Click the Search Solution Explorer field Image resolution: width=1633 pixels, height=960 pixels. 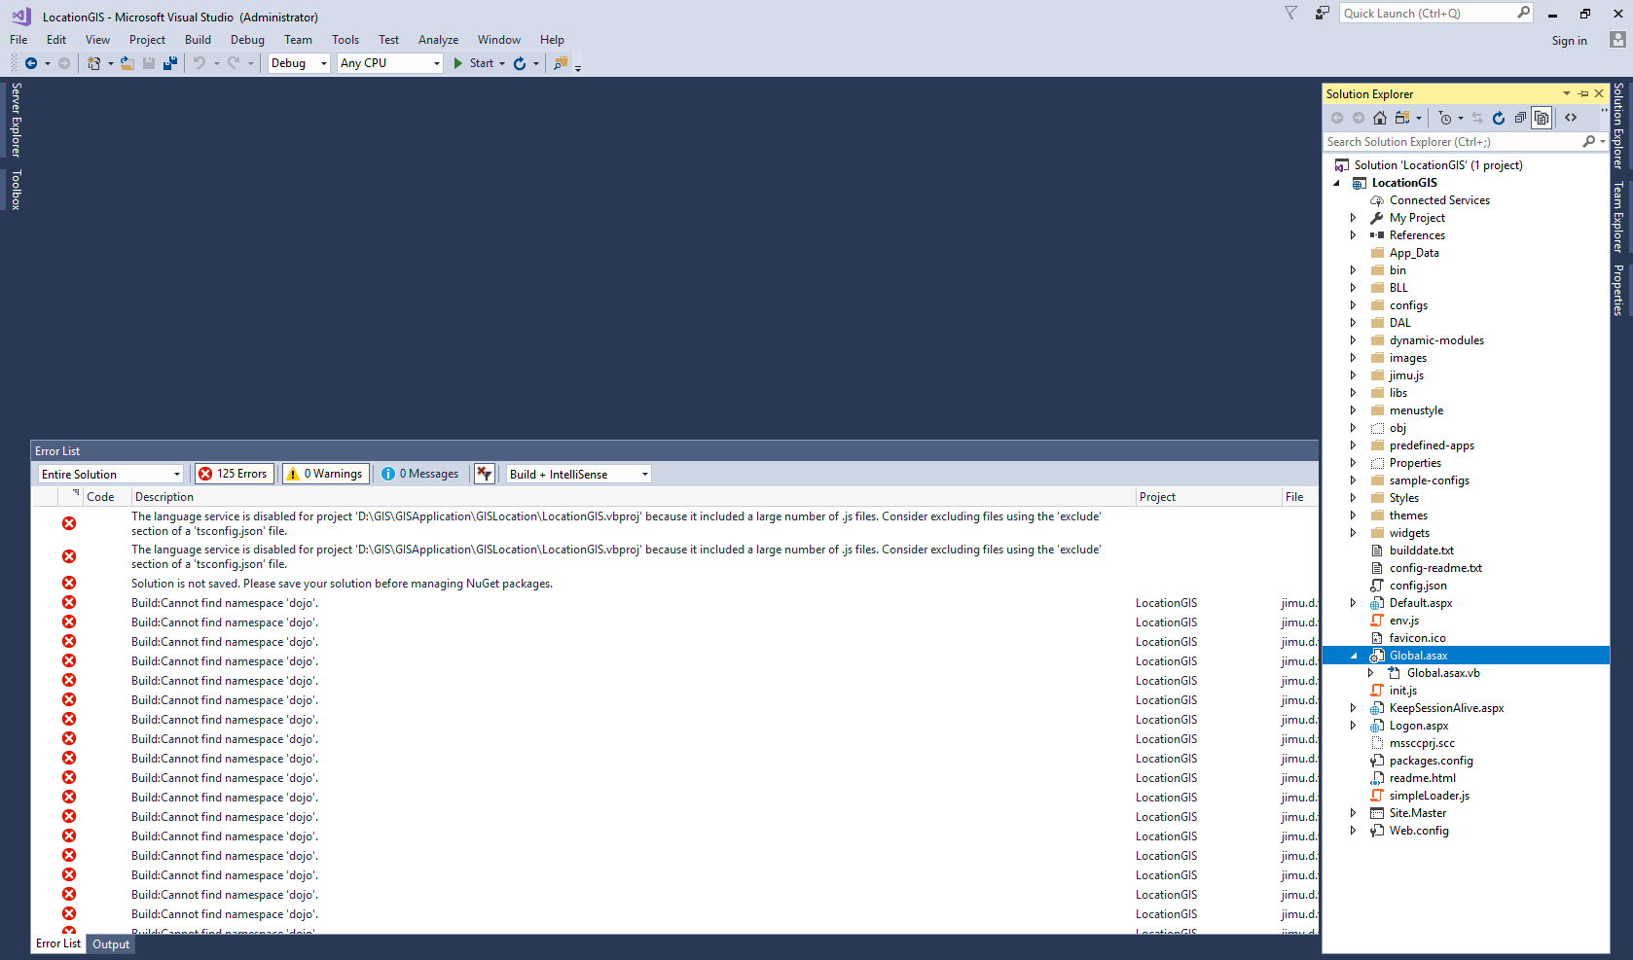click(1452, 142)
